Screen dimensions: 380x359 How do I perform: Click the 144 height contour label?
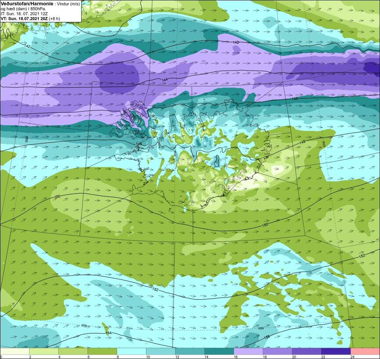pos(165,80)
